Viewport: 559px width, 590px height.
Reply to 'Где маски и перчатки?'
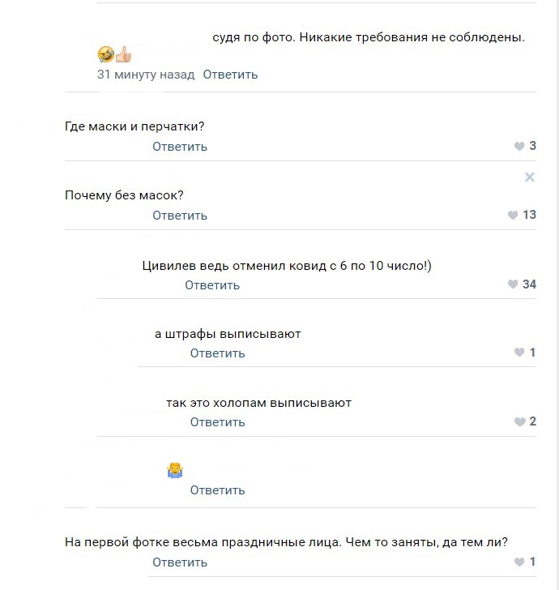[x=180, y=147]
